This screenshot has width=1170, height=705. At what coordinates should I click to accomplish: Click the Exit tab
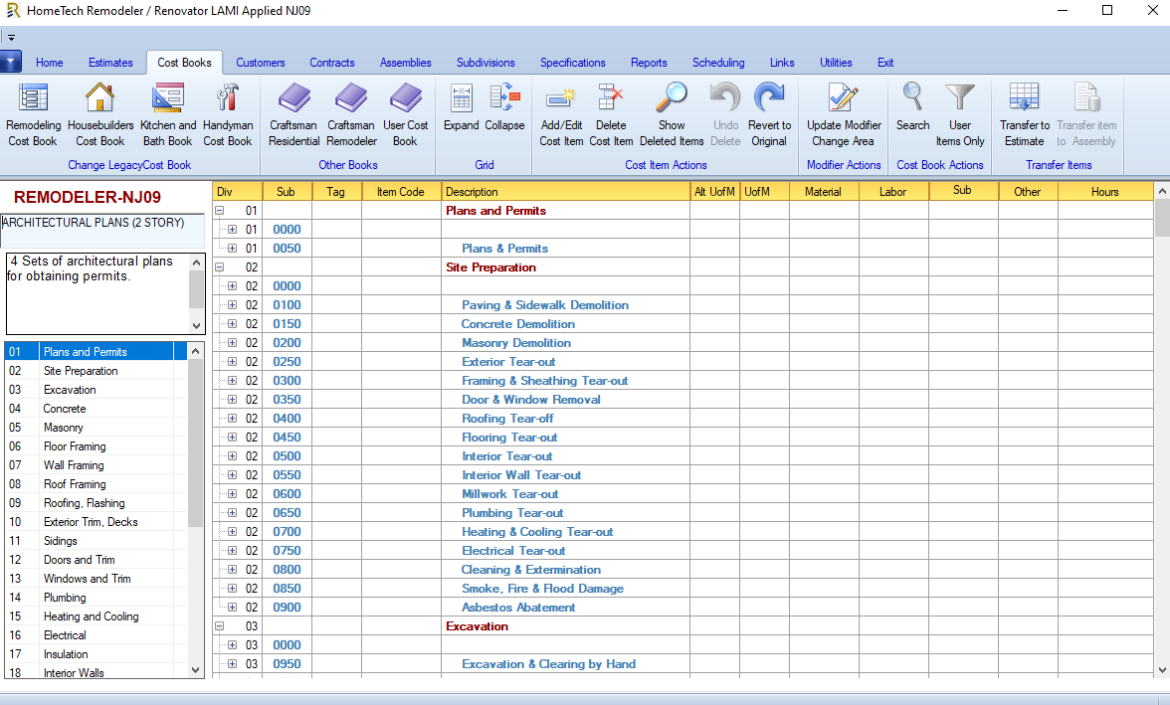tap(885, 63)
